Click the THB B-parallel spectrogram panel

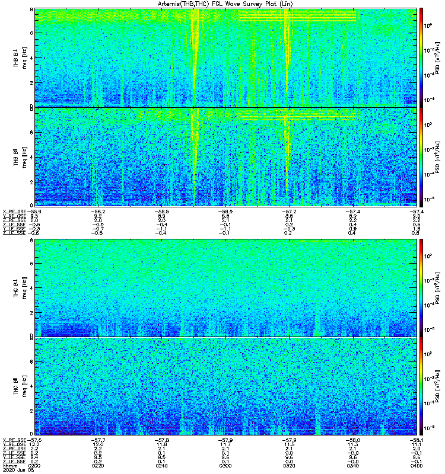tap(225, 157)
